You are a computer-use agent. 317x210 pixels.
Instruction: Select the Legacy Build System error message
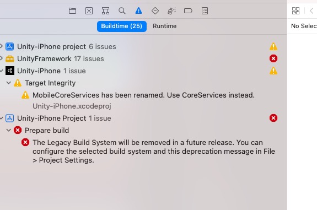coord(154,152)
